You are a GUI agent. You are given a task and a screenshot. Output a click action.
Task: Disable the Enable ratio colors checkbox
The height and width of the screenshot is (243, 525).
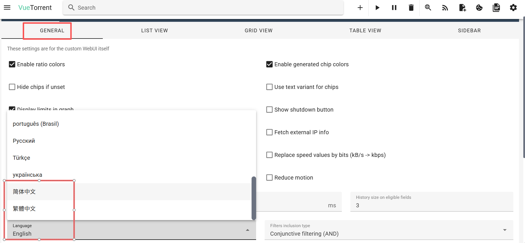[12, 64]
